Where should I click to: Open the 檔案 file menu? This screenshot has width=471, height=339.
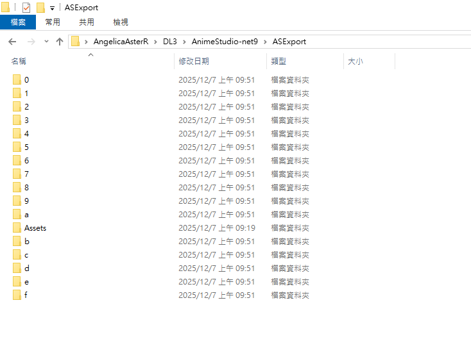tap(18, 22)
